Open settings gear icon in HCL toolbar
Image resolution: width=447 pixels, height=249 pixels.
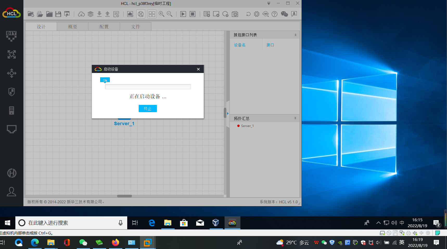point(257,14)
